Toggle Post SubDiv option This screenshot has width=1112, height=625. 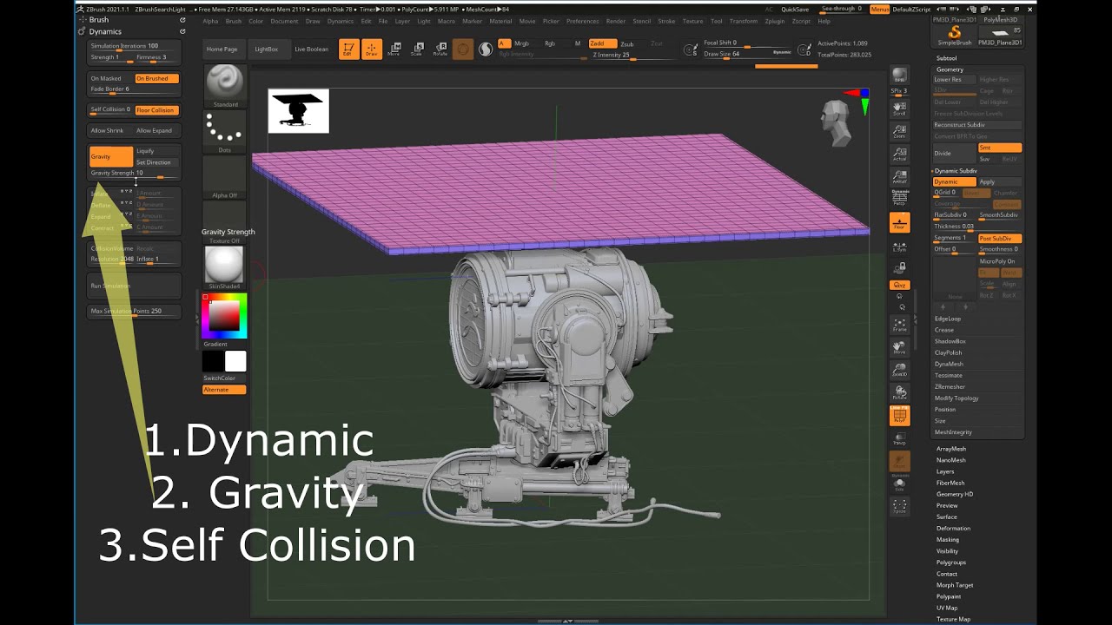pos(1000,239)
